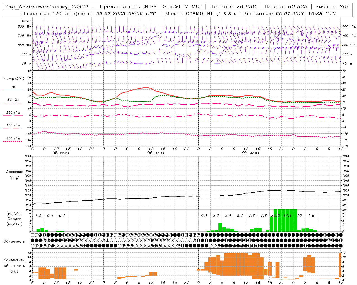Click the Давление pressure panel label
The image size is (357, 285).
coord(15,172)
